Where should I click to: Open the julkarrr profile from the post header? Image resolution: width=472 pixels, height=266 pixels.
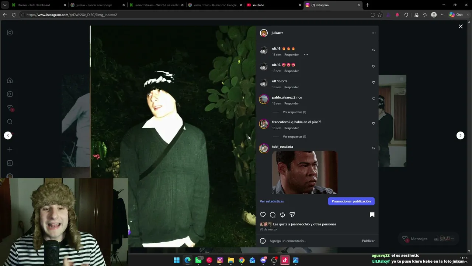277,33
